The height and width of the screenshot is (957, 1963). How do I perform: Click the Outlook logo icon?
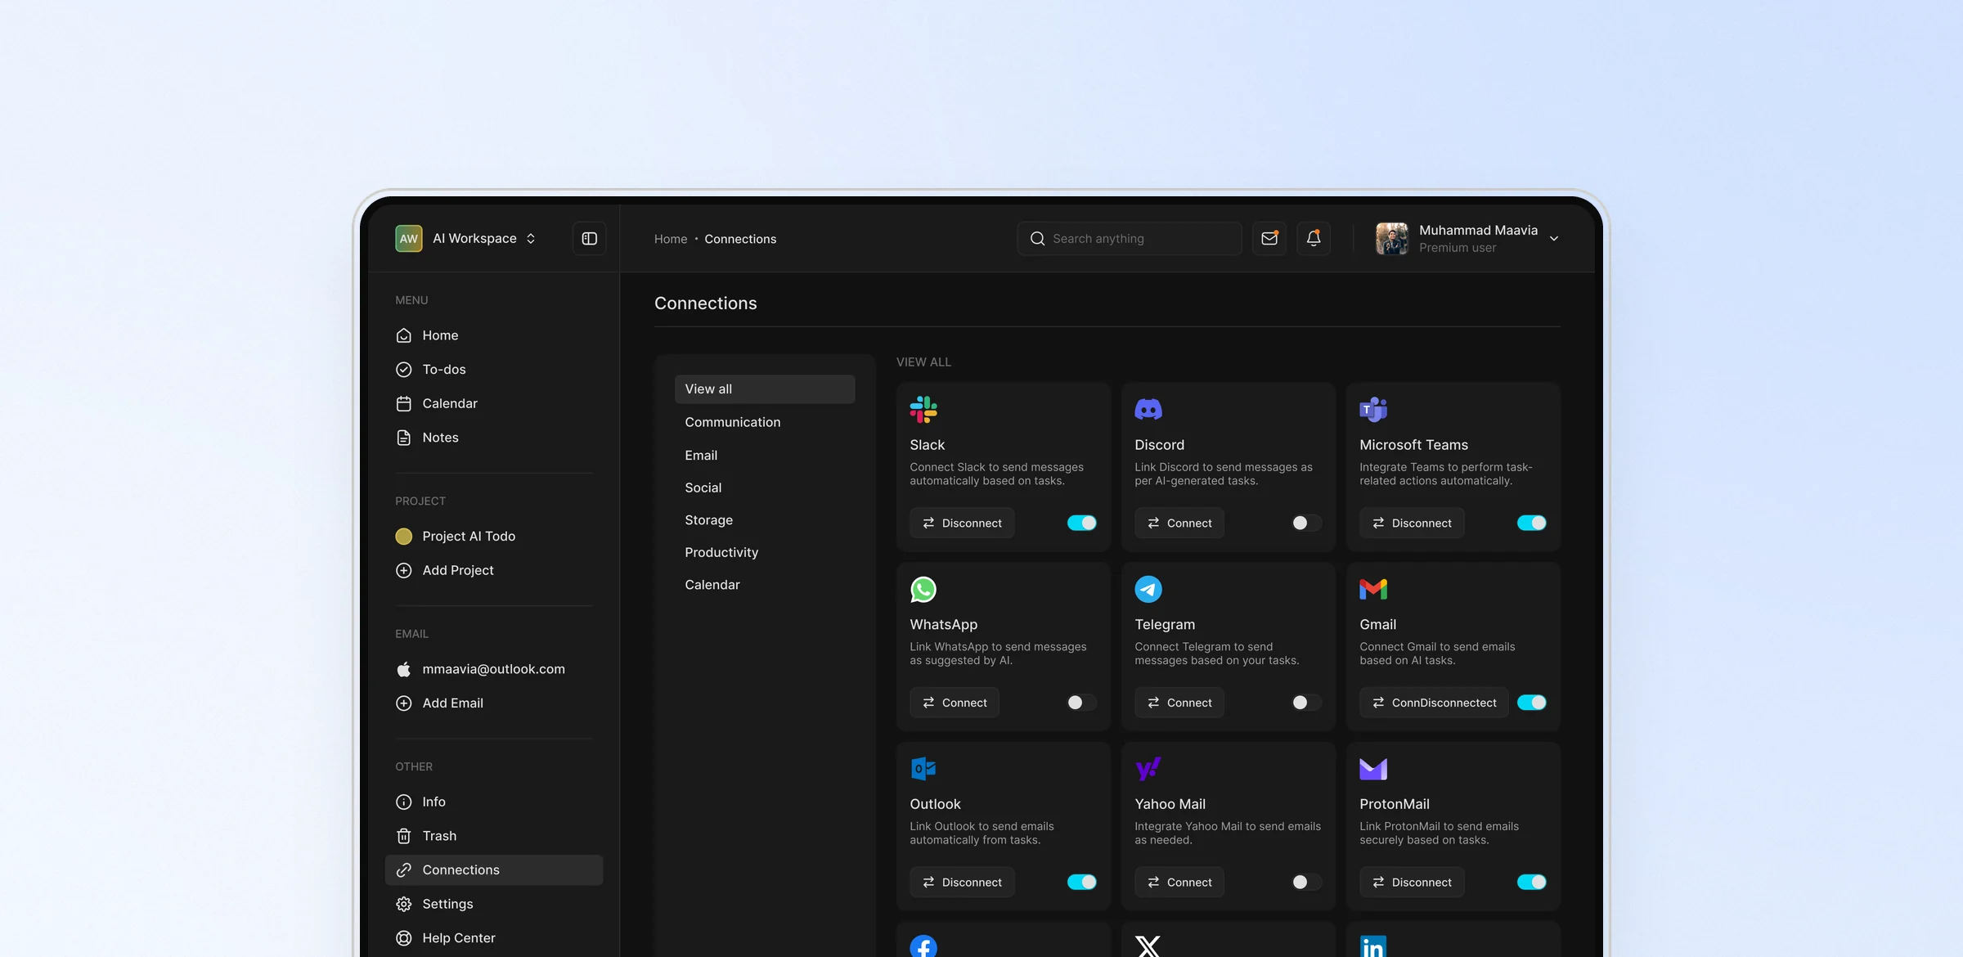pyautogui.click(x=923, y=769)
